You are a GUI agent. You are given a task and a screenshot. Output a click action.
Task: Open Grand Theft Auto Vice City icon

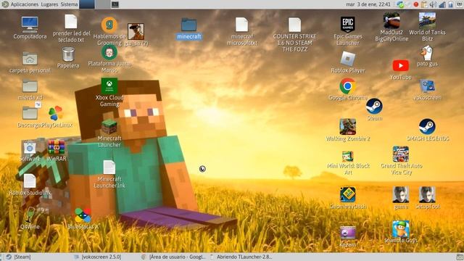click(x=401, y=154)
